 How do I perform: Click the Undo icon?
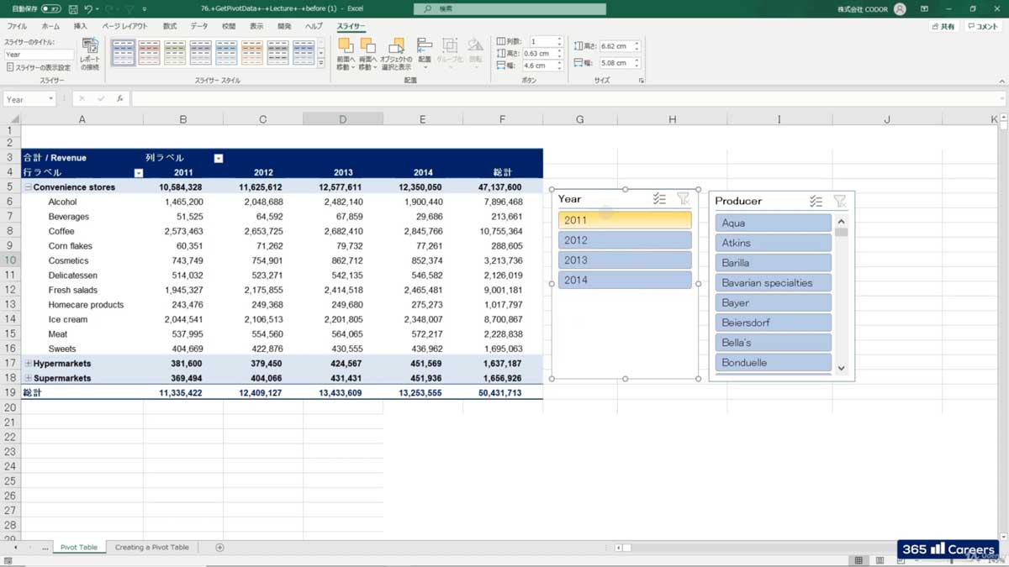89,8
